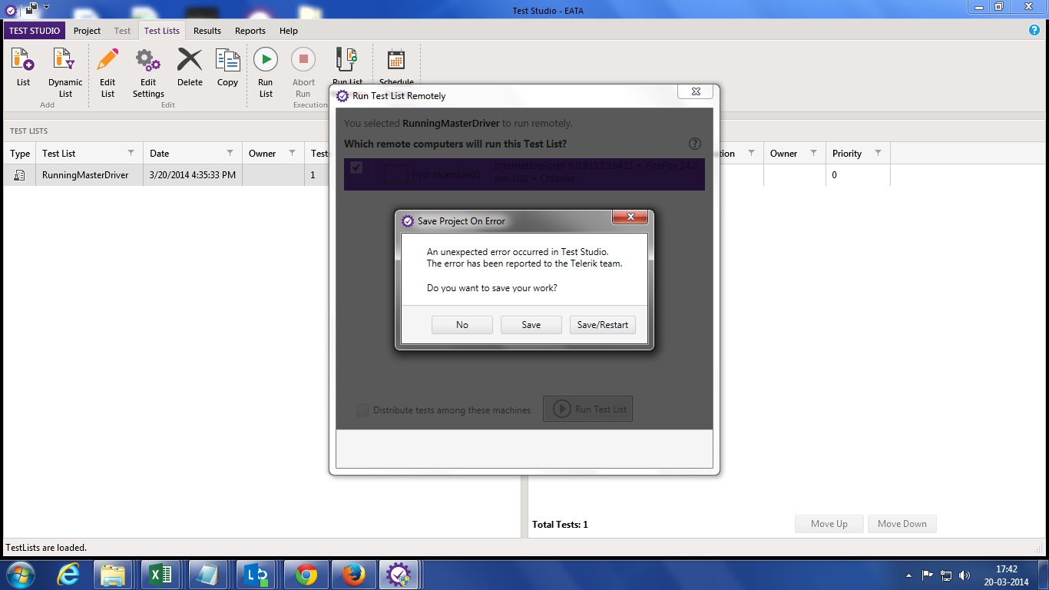Viewport: 1049px width, 590px height.
Task: Open filter for Date column
Action: click(230, 153)
